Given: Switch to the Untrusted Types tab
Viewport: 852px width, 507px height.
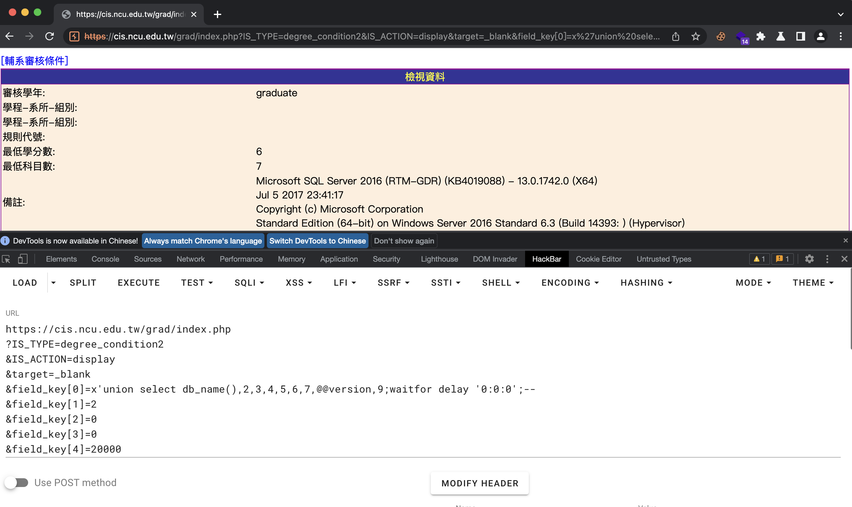Looking at the screenshot, I should [664, 259].
